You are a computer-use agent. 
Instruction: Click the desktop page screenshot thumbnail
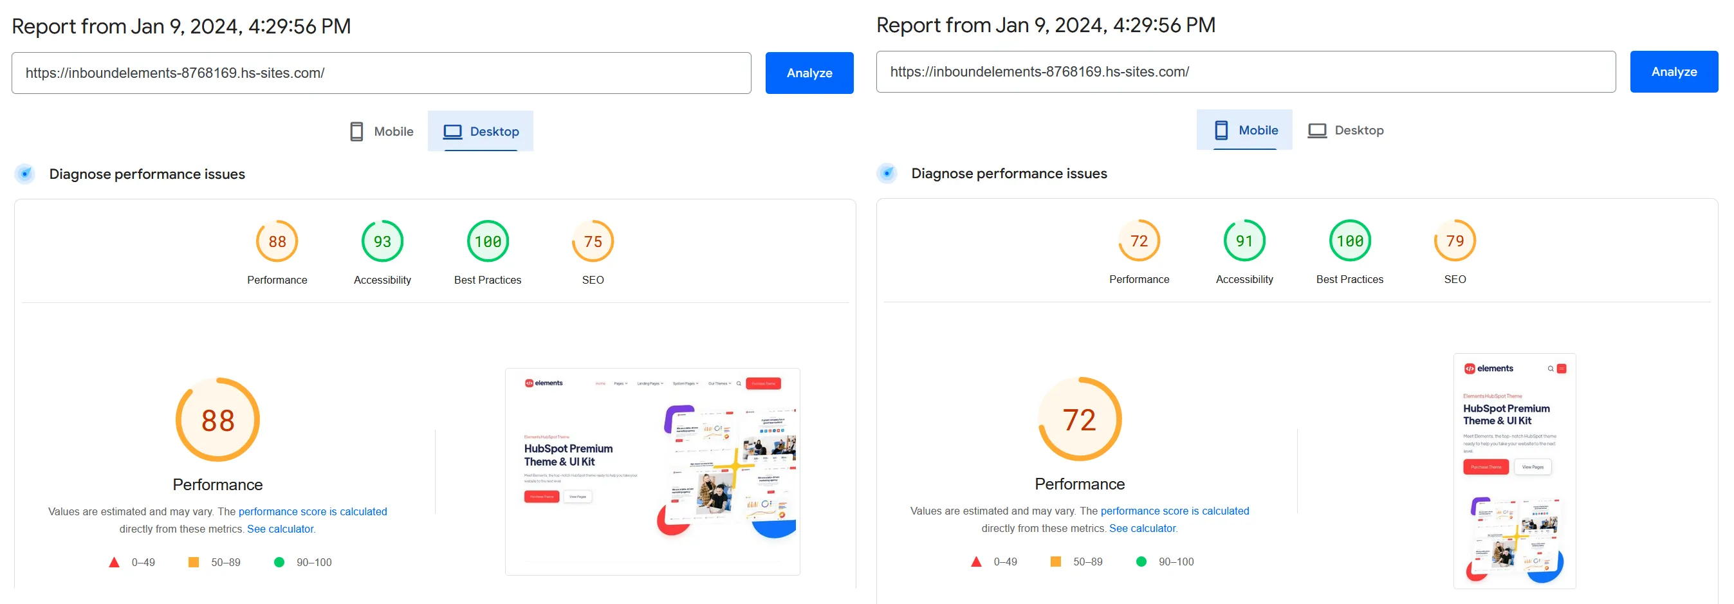click(652, 471)
